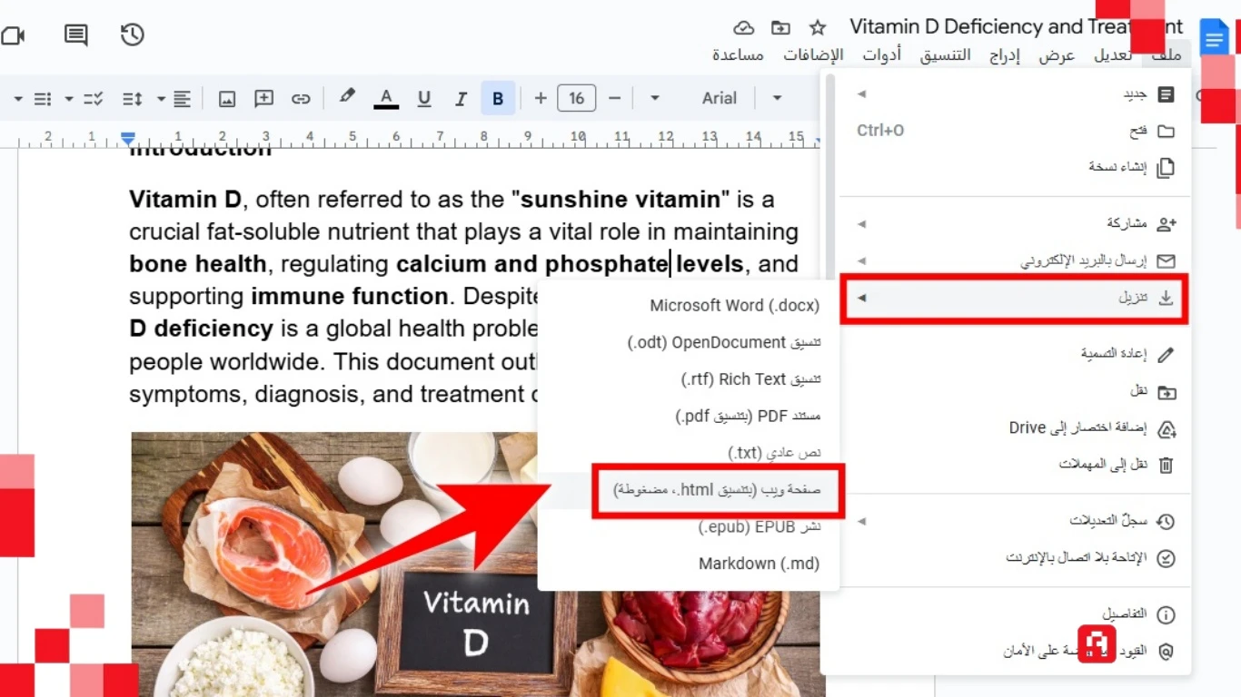Download as Markdown (.md)

[x=759, y=564]
